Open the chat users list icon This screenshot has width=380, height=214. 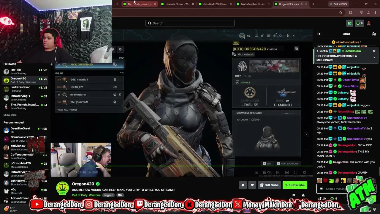point(374,34)
